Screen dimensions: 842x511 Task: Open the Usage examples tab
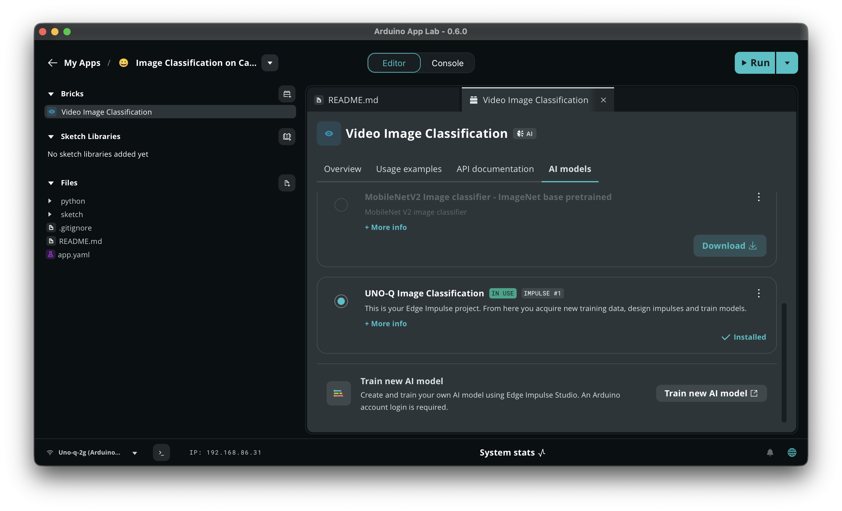pyautogui.click(x=409, y=169)
